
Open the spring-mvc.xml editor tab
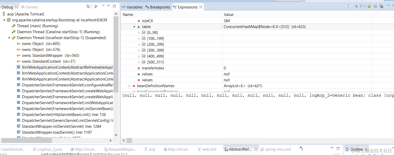click(x=276, y=149)
